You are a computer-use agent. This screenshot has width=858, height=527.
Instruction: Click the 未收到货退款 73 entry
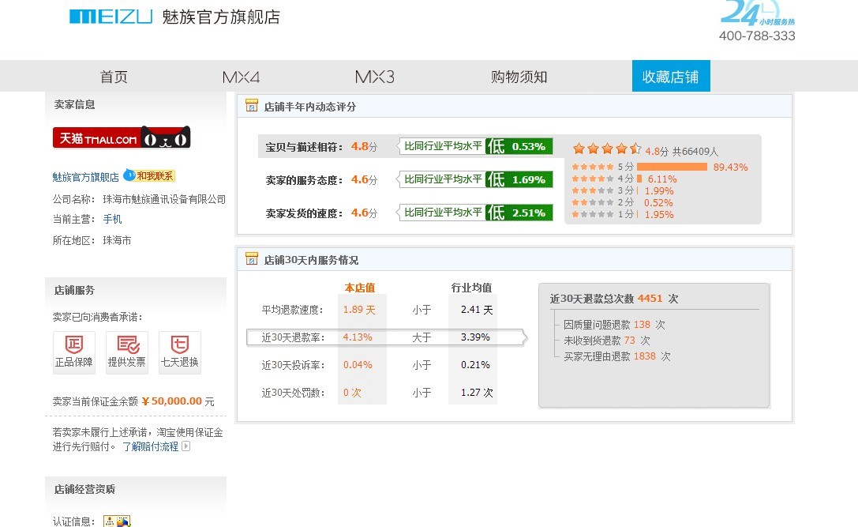click(607, 341)
